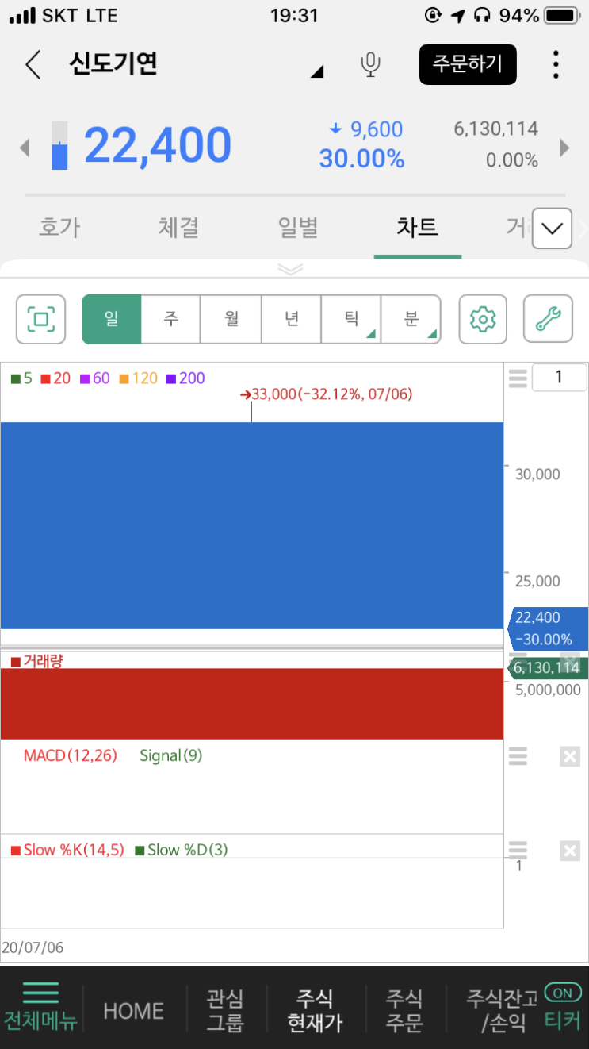Tap the 주문하기 order button
Image resolution: width=589 pixels, height=1049 pixels.
point(468,64)
